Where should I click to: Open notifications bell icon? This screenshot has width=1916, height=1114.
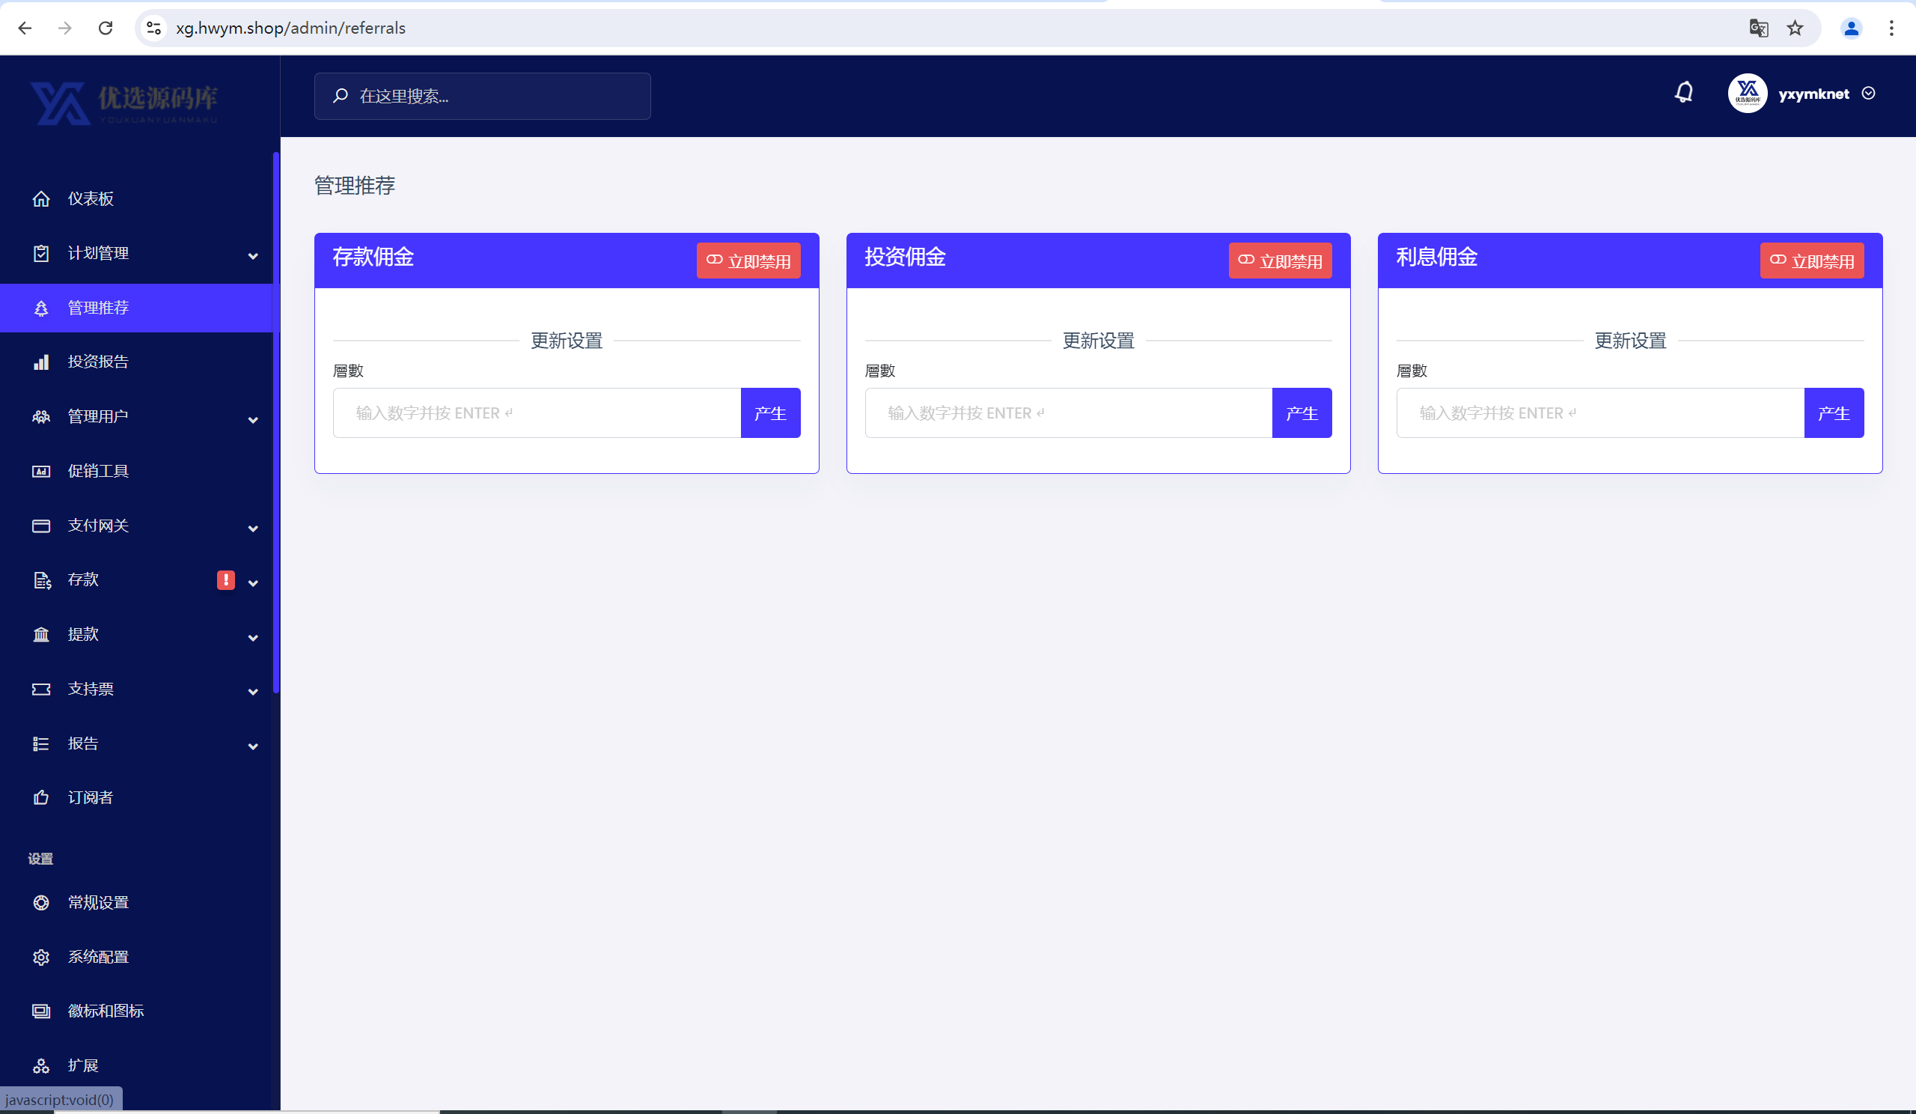[x=1684, y=93]
